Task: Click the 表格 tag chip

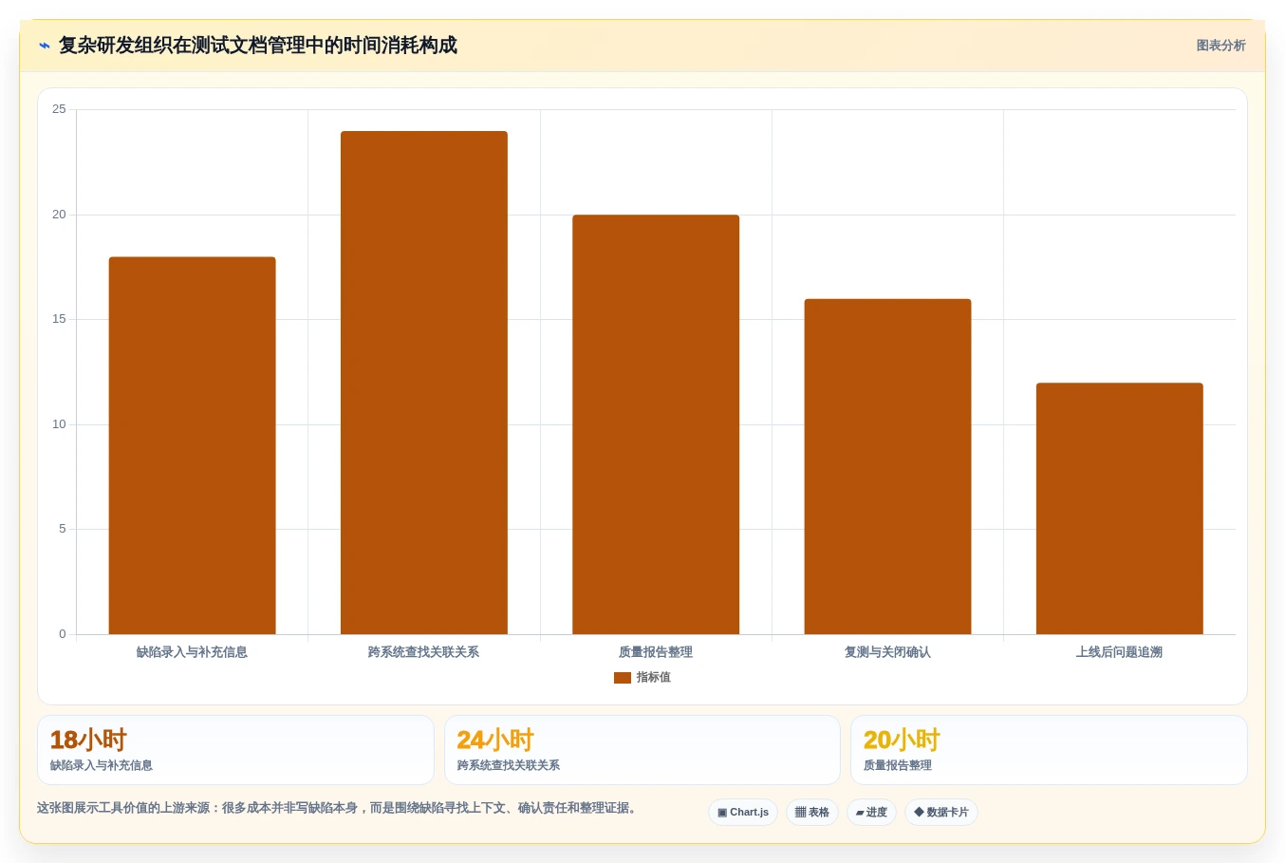Action: tap(812, 813)
